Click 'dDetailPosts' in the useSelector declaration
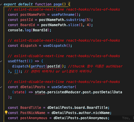The image size is (134, 122). click(33, 87)
